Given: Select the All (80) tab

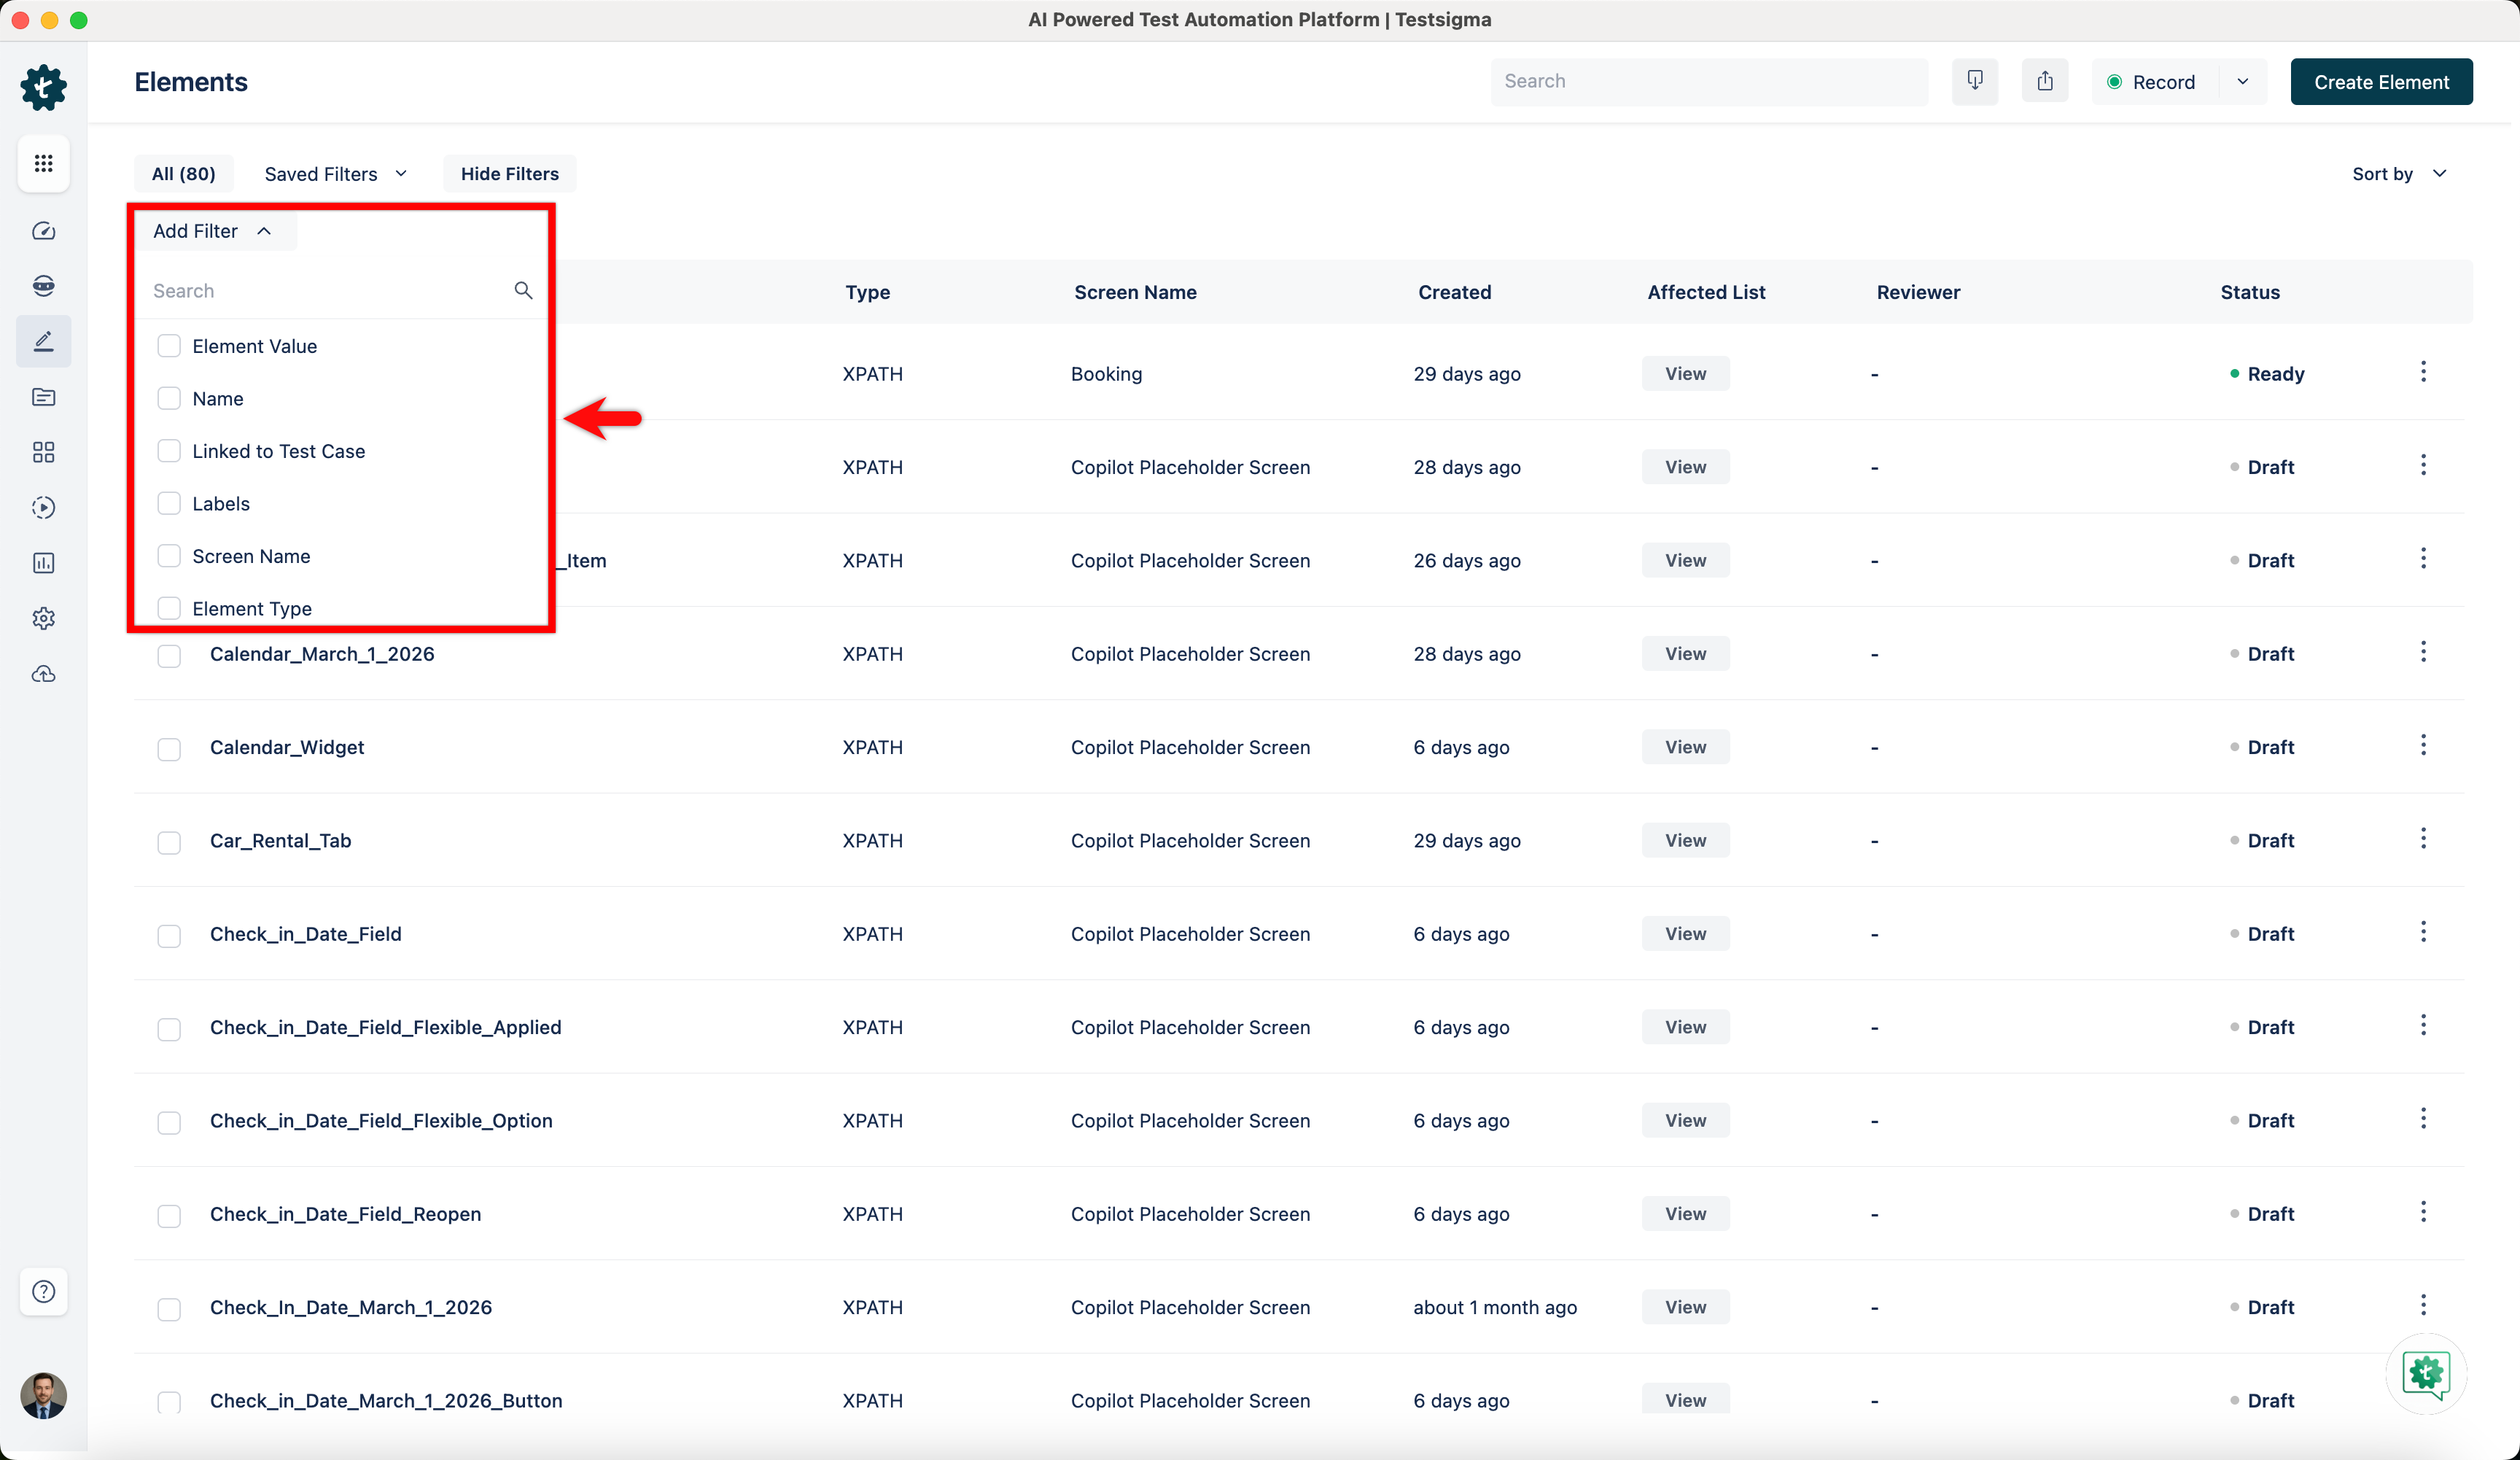Looking at the screenshot, I should pos(183,174).
